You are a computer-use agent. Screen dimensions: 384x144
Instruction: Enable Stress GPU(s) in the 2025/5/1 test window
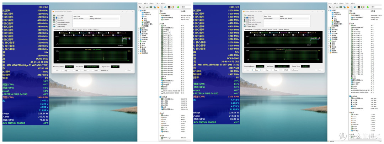[56, 26]
